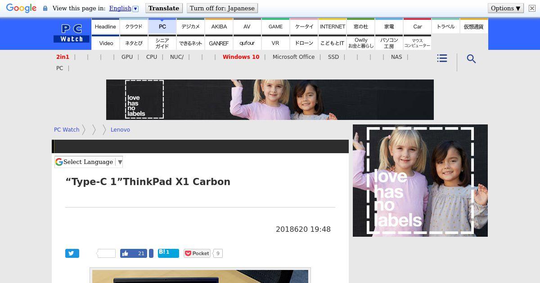Click the PC Watch breadcrumb link
This screenshot has width=540, height=283.
(67, 129)
